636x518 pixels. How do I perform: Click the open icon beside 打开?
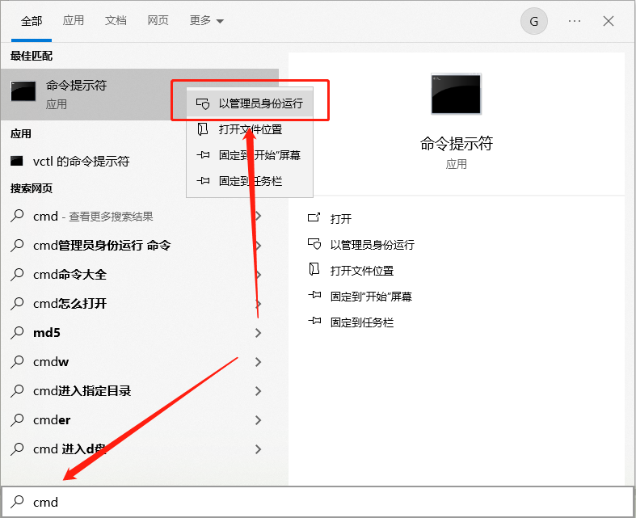click(314, 218)
